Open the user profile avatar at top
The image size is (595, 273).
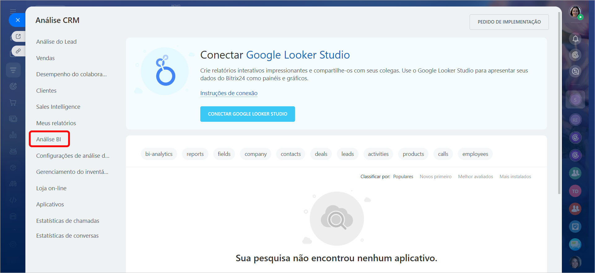[x=575, y=12]
